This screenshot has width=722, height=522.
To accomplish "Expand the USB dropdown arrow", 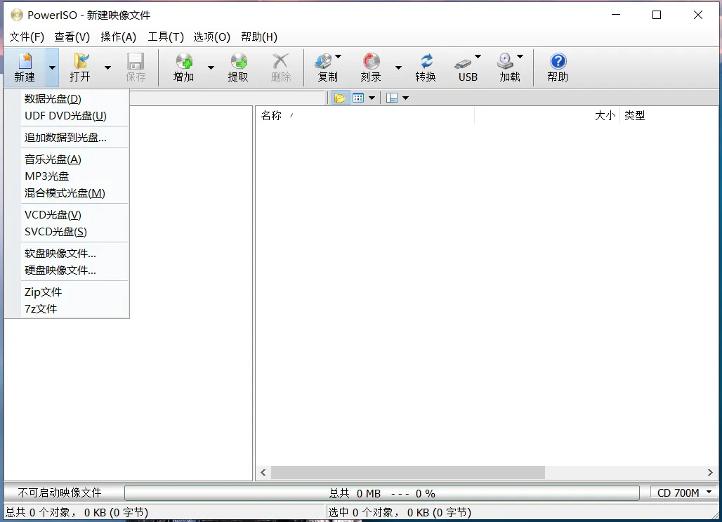I will click(x=478, y=57).
